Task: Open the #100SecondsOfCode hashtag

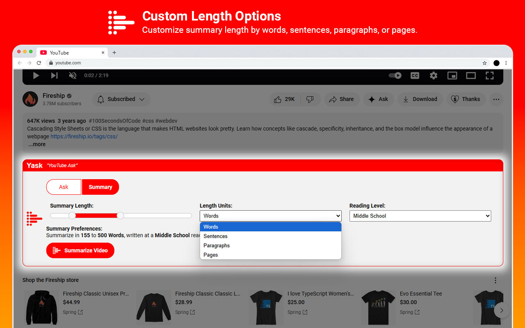Action: 114,121
